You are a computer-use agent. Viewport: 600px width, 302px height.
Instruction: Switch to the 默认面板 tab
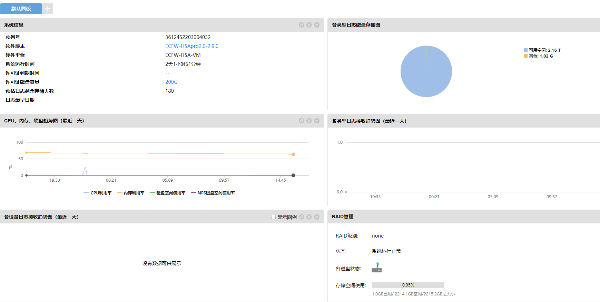point(21,9)
